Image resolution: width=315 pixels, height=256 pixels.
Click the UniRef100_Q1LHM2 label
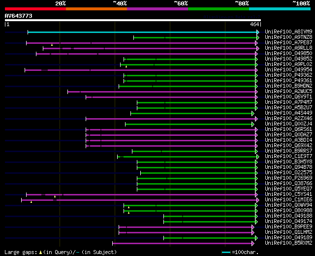[288, 232]
